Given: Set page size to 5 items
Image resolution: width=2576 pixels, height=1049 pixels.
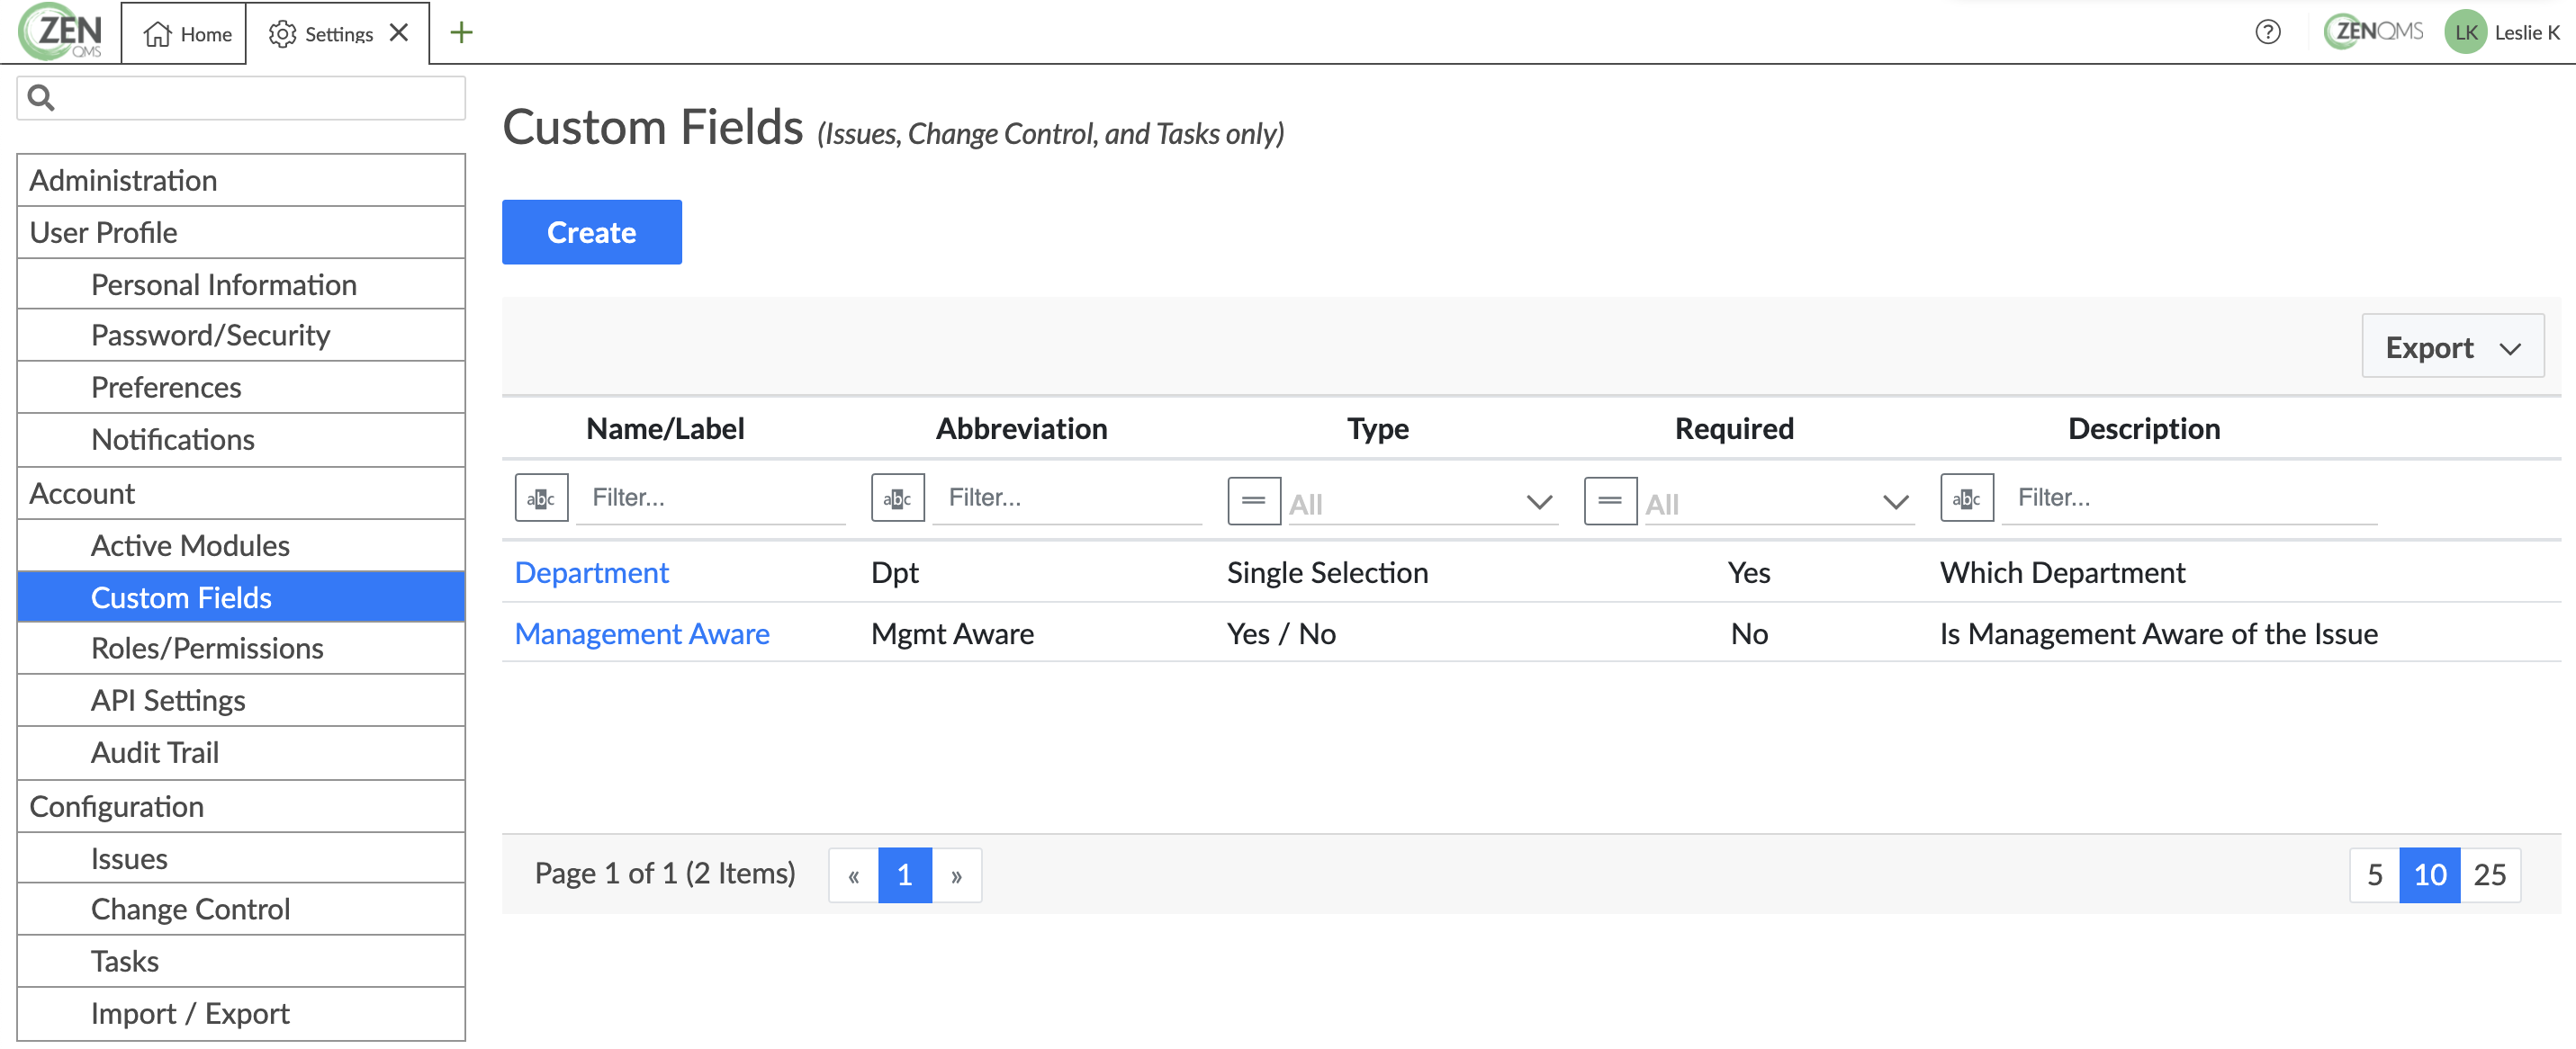Looking at the screenshot, I should (2375, 875).
